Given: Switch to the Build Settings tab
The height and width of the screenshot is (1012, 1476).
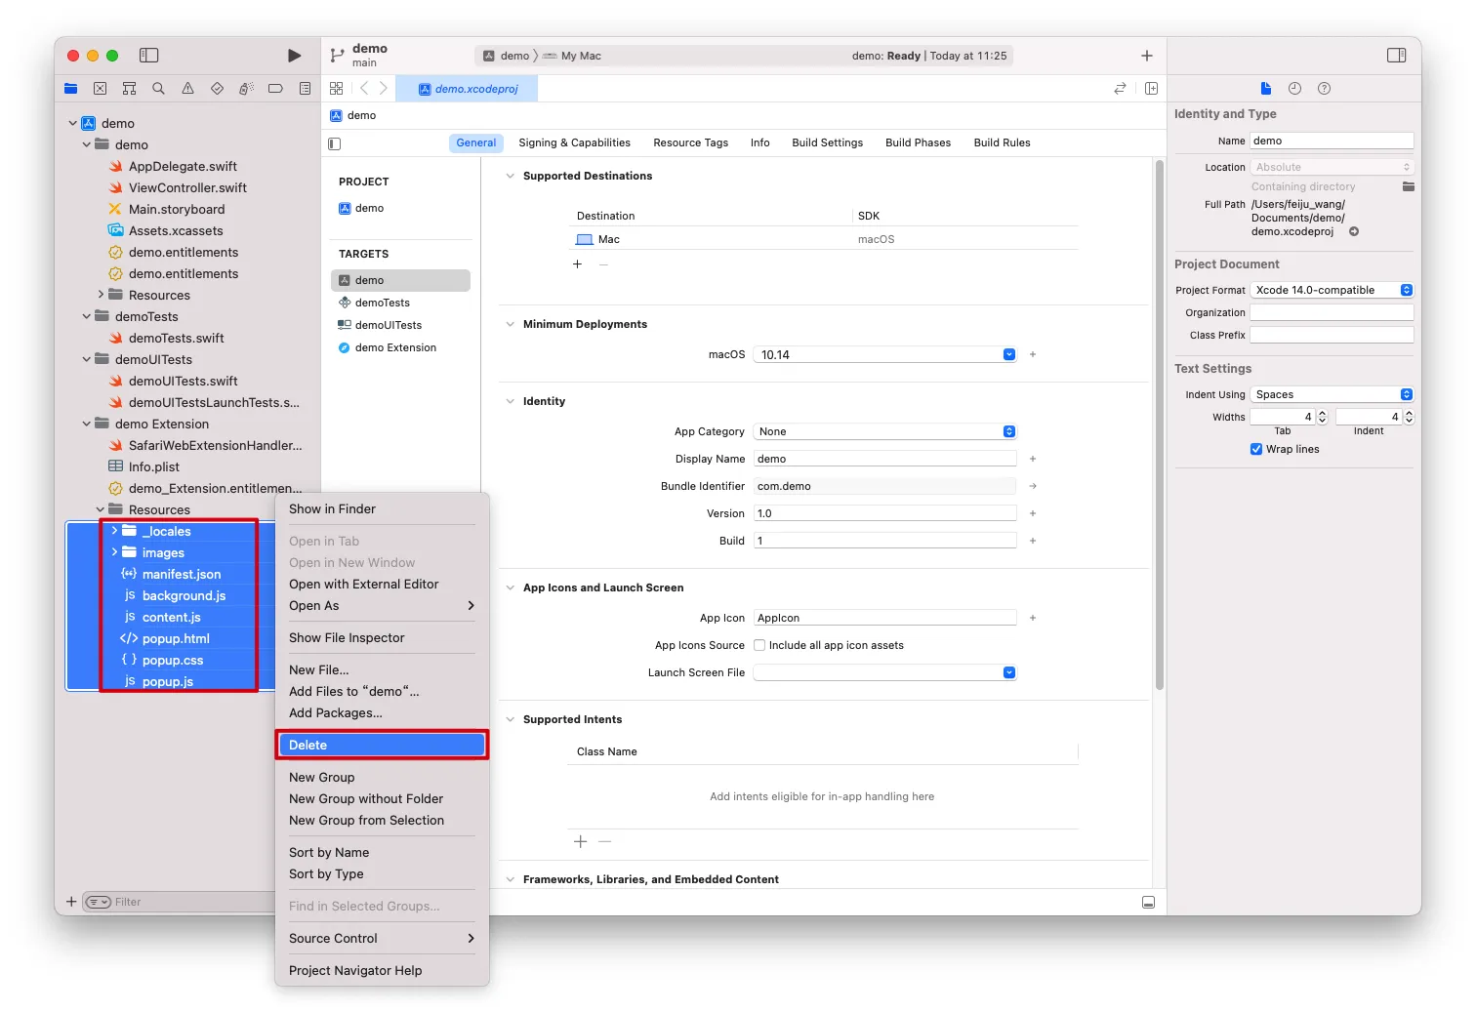Looking at the screenshot, I should tap(828, 142).
